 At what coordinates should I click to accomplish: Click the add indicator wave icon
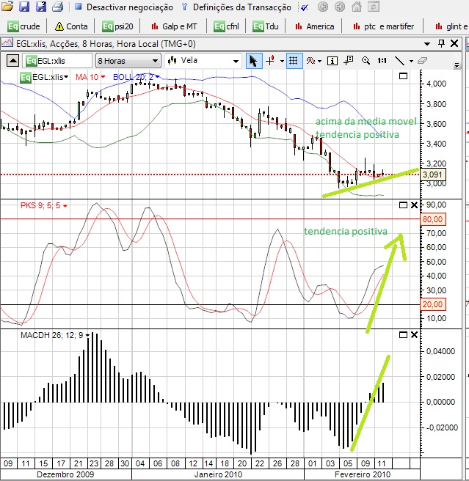coord(310,61)
